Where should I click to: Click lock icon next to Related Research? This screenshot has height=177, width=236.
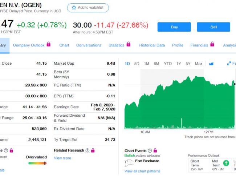coord(93,150)
